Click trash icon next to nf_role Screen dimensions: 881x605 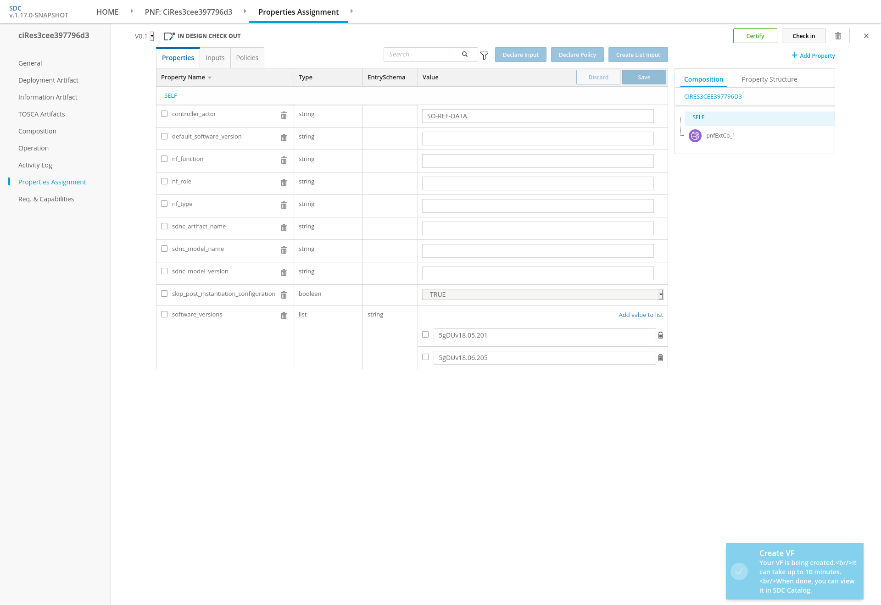[284, 183]
